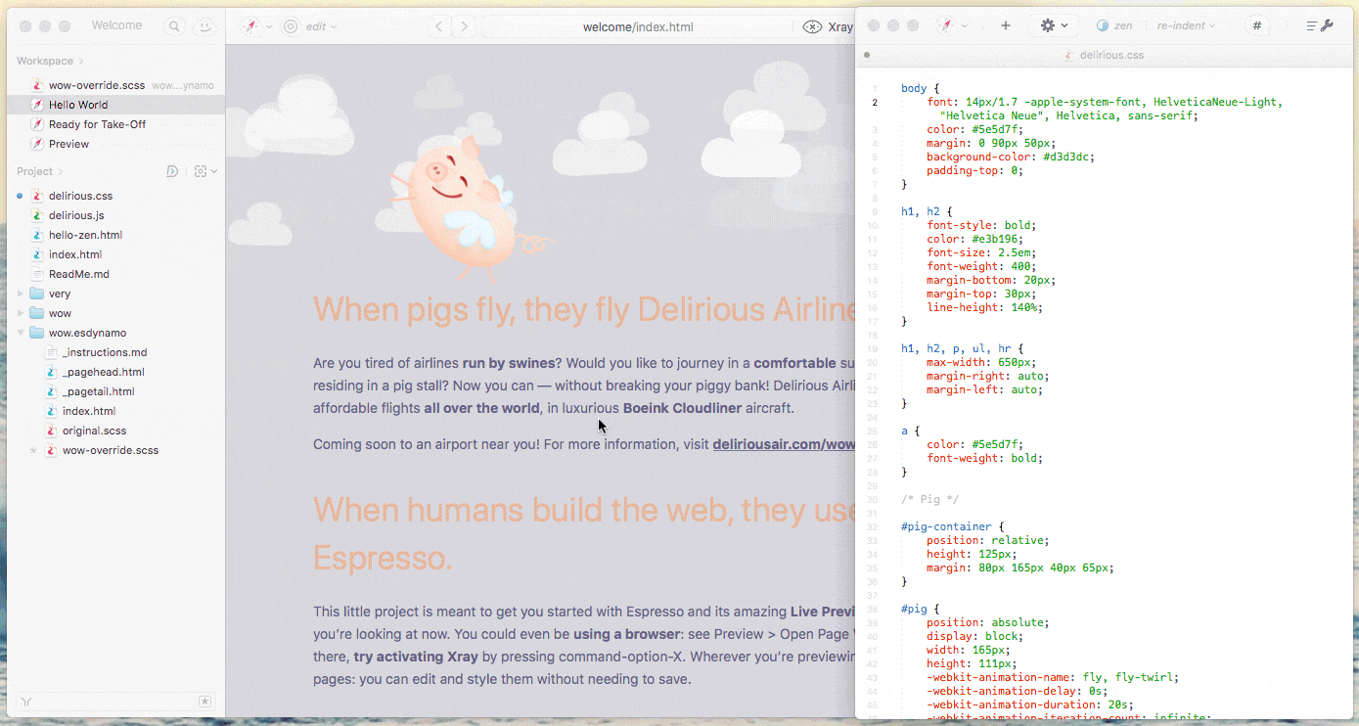Click line number 2 in the editor gutter
Image resolution: width=1359 pixels, height=726 pixels.
point(875,102)
